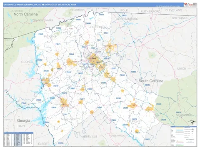Select ZIP code 29682 label
Viewport: 200px width, 150px height.
tap(40, 60)
